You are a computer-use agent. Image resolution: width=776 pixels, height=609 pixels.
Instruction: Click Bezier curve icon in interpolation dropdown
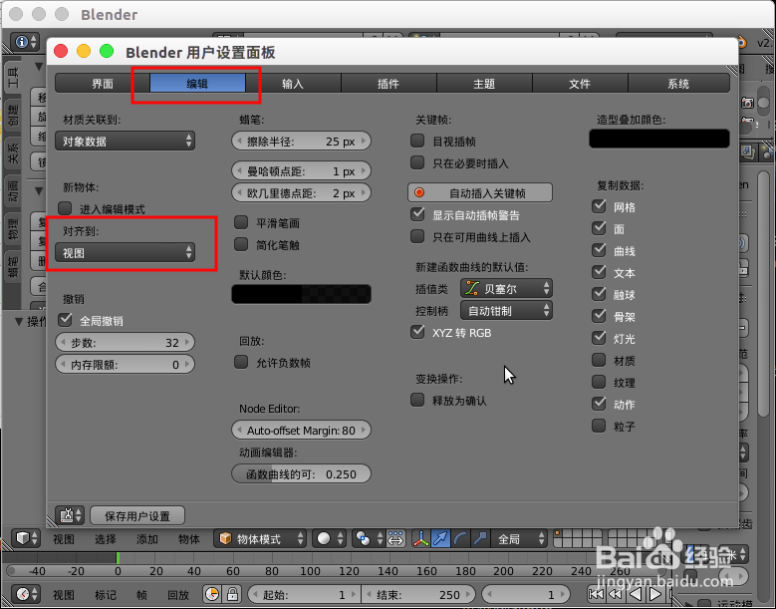472,288
